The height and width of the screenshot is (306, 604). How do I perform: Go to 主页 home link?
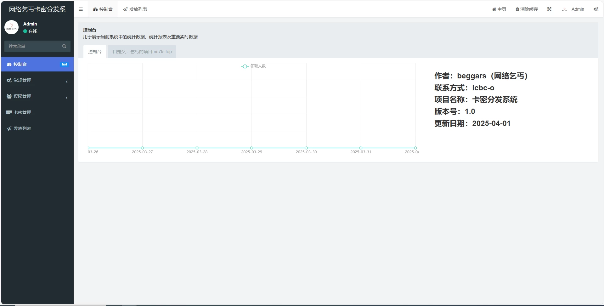click(x=499, y=9)
